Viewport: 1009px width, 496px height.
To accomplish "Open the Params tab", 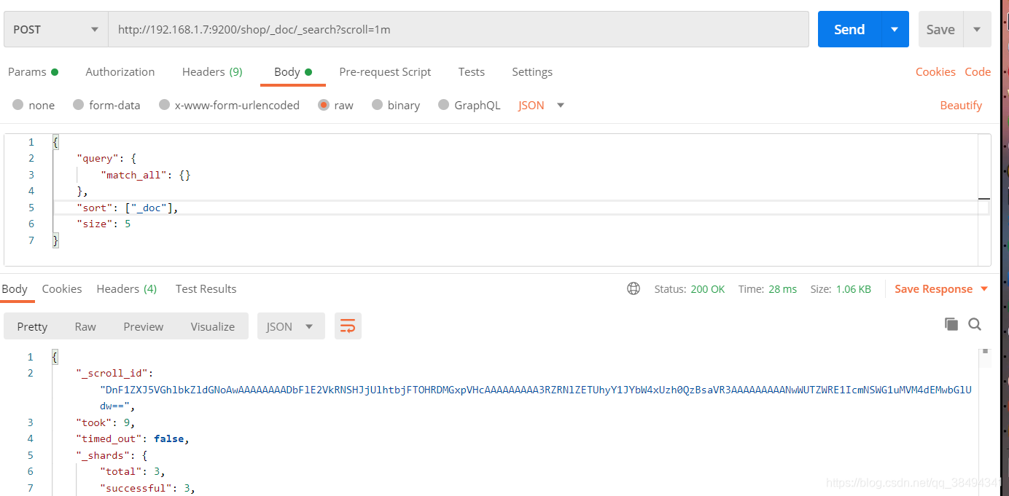I will point(33,71).
